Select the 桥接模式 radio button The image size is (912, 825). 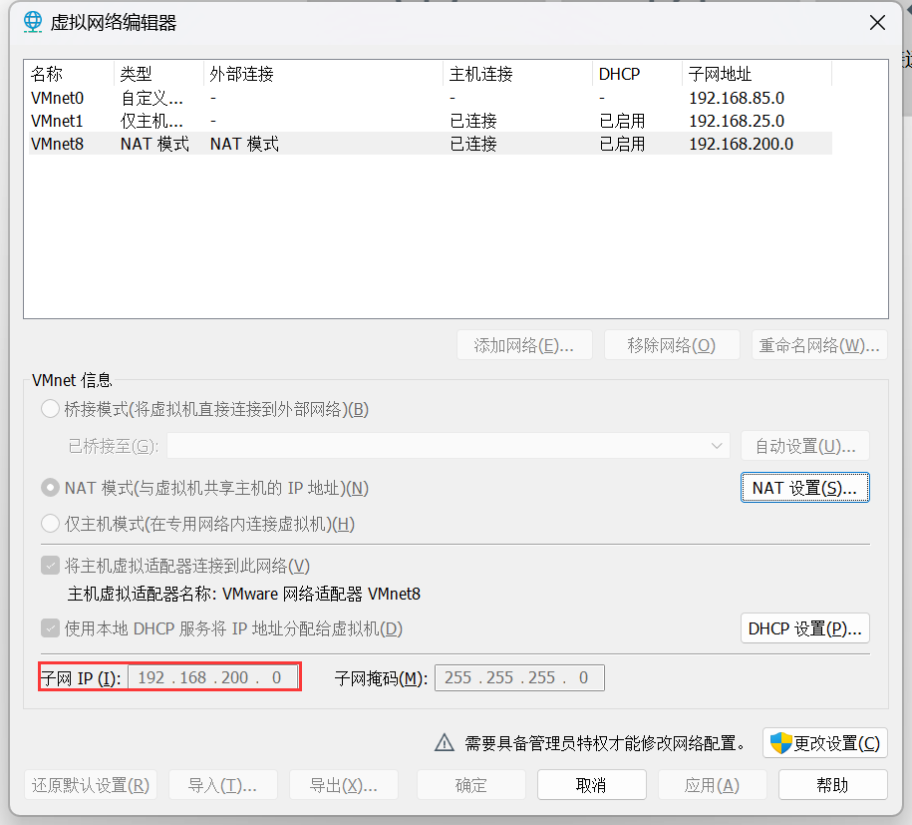point(50,409)
